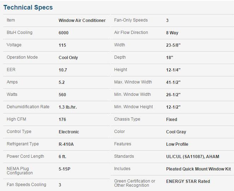Screen dimensions: 234x191
Task: Click the Max. Window Width label
Action: point(133,82)
